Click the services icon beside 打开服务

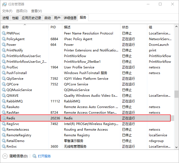(34, 156)
